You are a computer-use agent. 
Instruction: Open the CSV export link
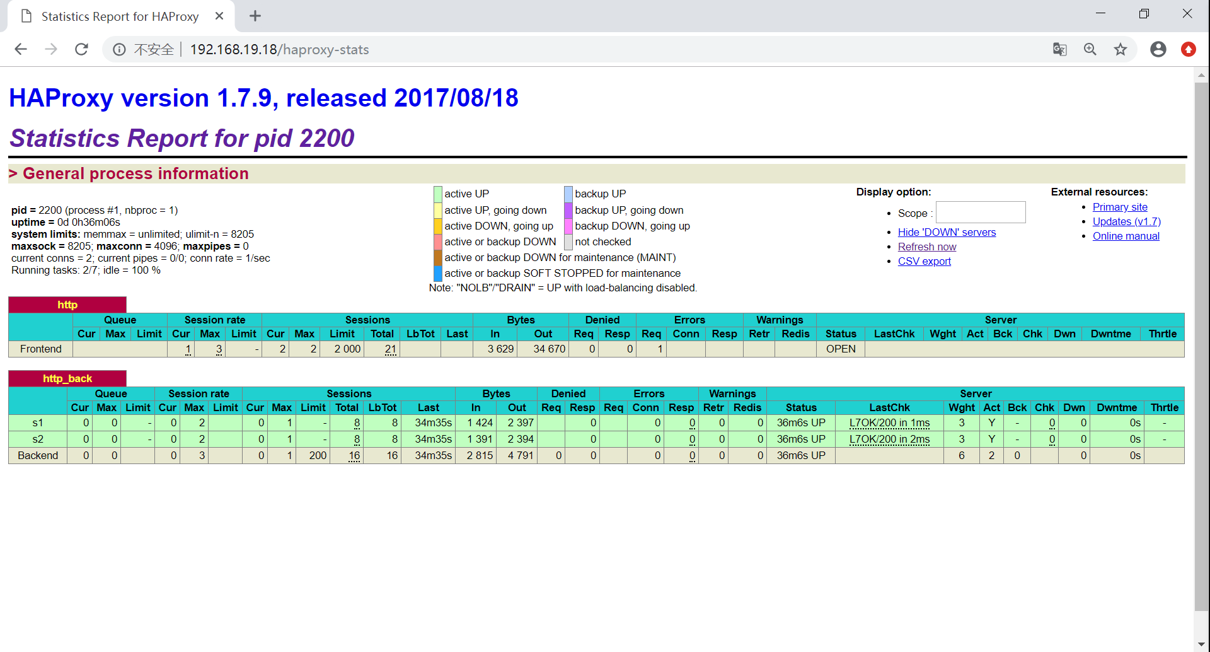click(x=925, y=261)
